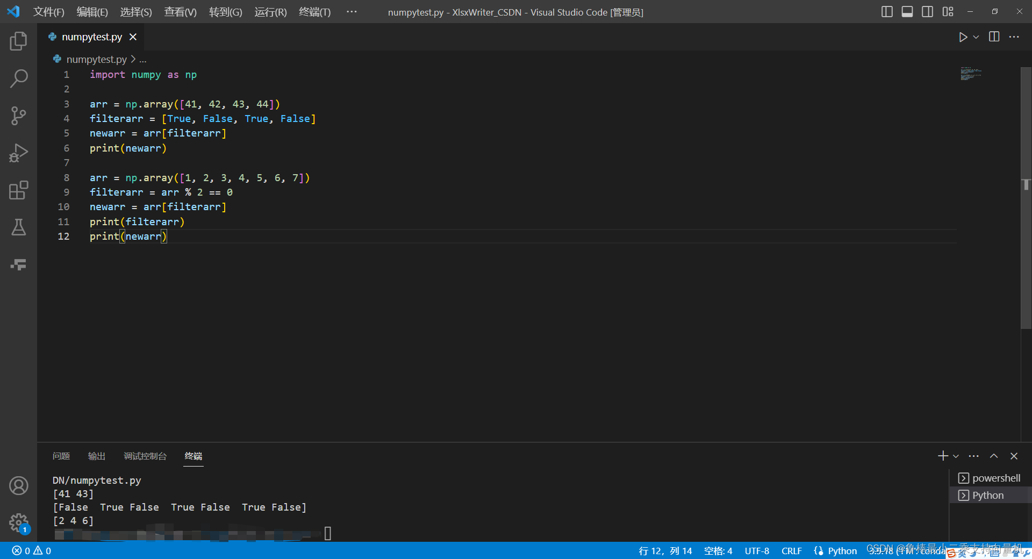Open run options dropdown beside play button
The height and width of the screenshot is (559, 1032).
(x=976, y=37)
